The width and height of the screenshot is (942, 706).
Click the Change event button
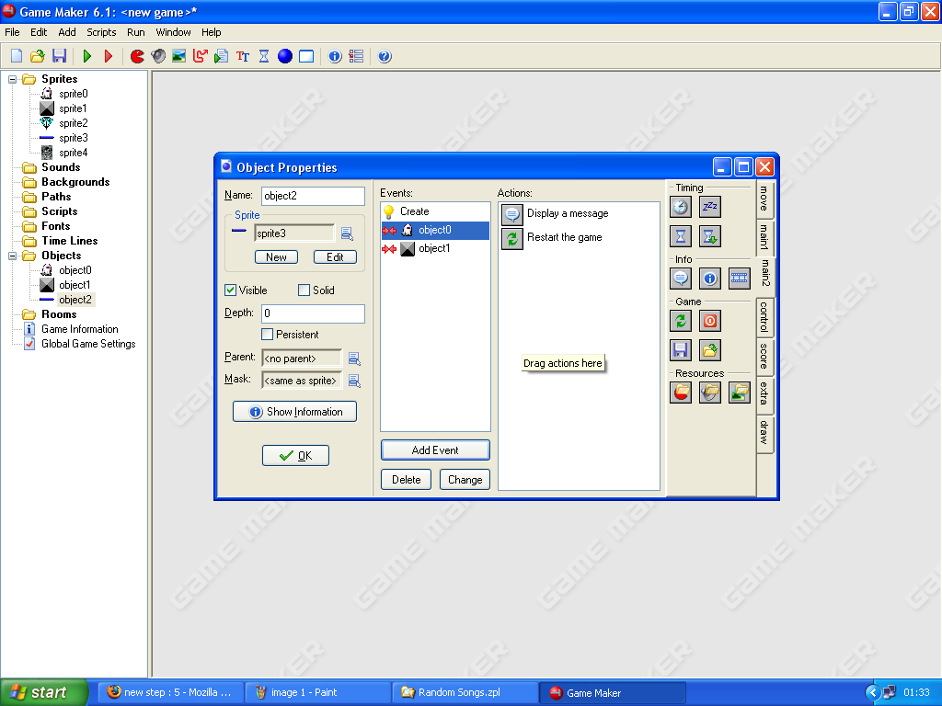(465, 480)
